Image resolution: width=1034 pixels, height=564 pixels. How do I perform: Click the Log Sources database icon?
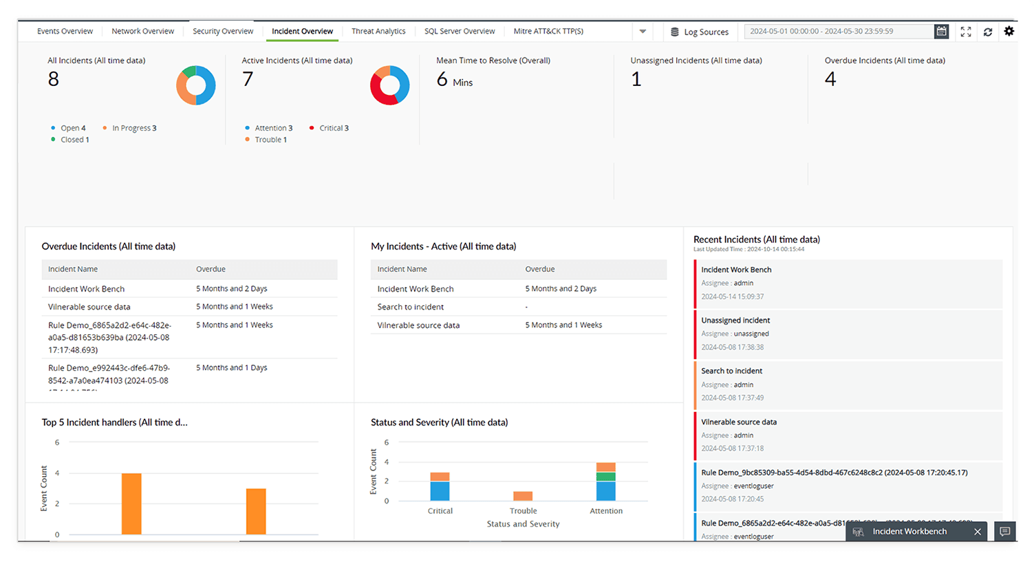675,32
